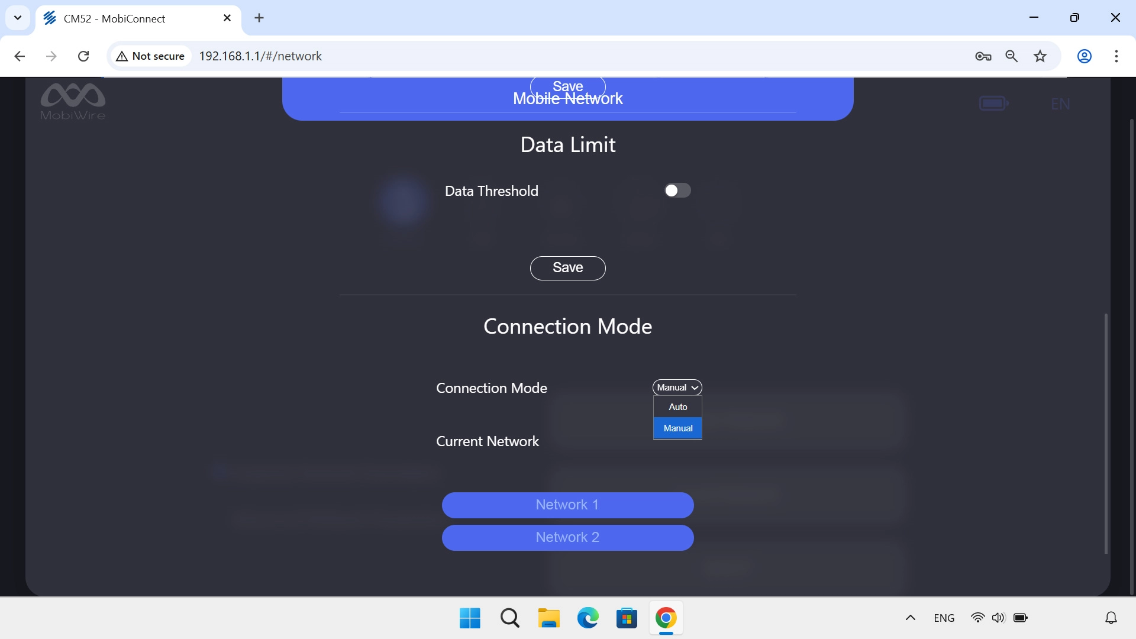Select the Network 2 button
Image resolution: width=1136 pixels, height=639 pixels.
[567, 537]
